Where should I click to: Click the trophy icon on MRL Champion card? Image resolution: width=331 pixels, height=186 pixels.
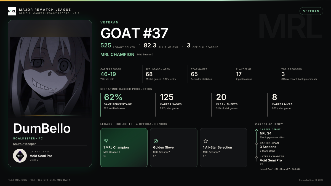coord(106,141)
